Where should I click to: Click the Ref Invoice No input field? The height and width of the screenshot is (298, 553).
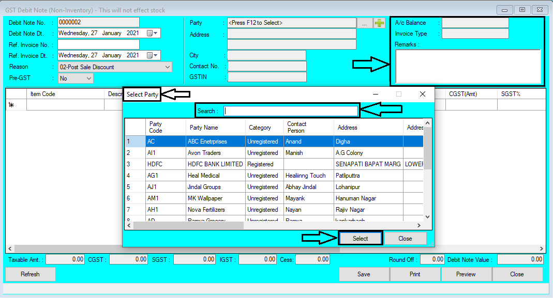click(98, 44)
